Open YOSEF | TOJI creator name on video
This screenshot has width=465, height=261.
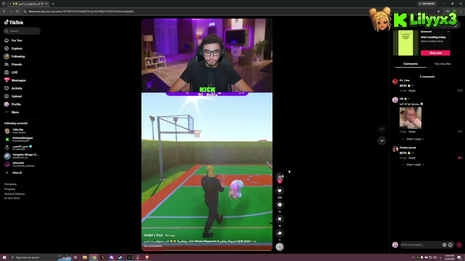point(153,235)
